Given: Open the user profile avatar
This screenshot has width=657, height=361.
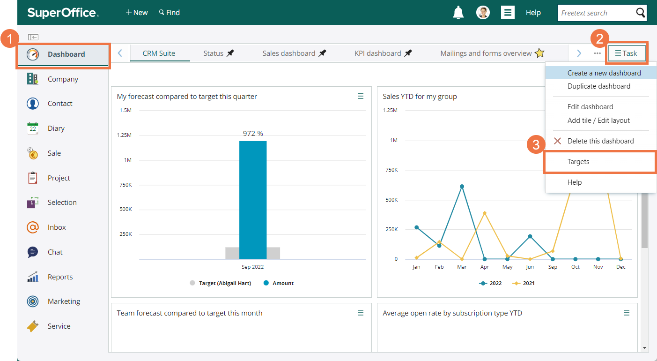Looking at the screenshot, I should tap(483, 13).
